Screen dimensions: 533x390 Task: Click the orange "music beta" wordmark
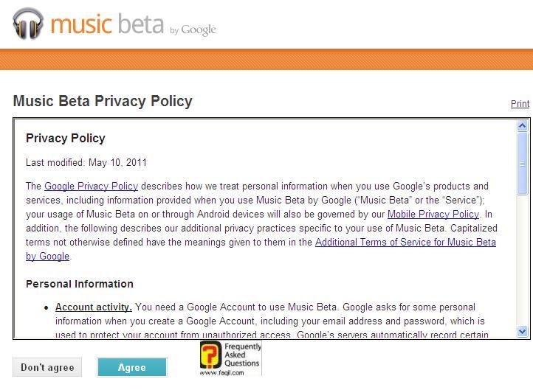[x=107, y=24]
